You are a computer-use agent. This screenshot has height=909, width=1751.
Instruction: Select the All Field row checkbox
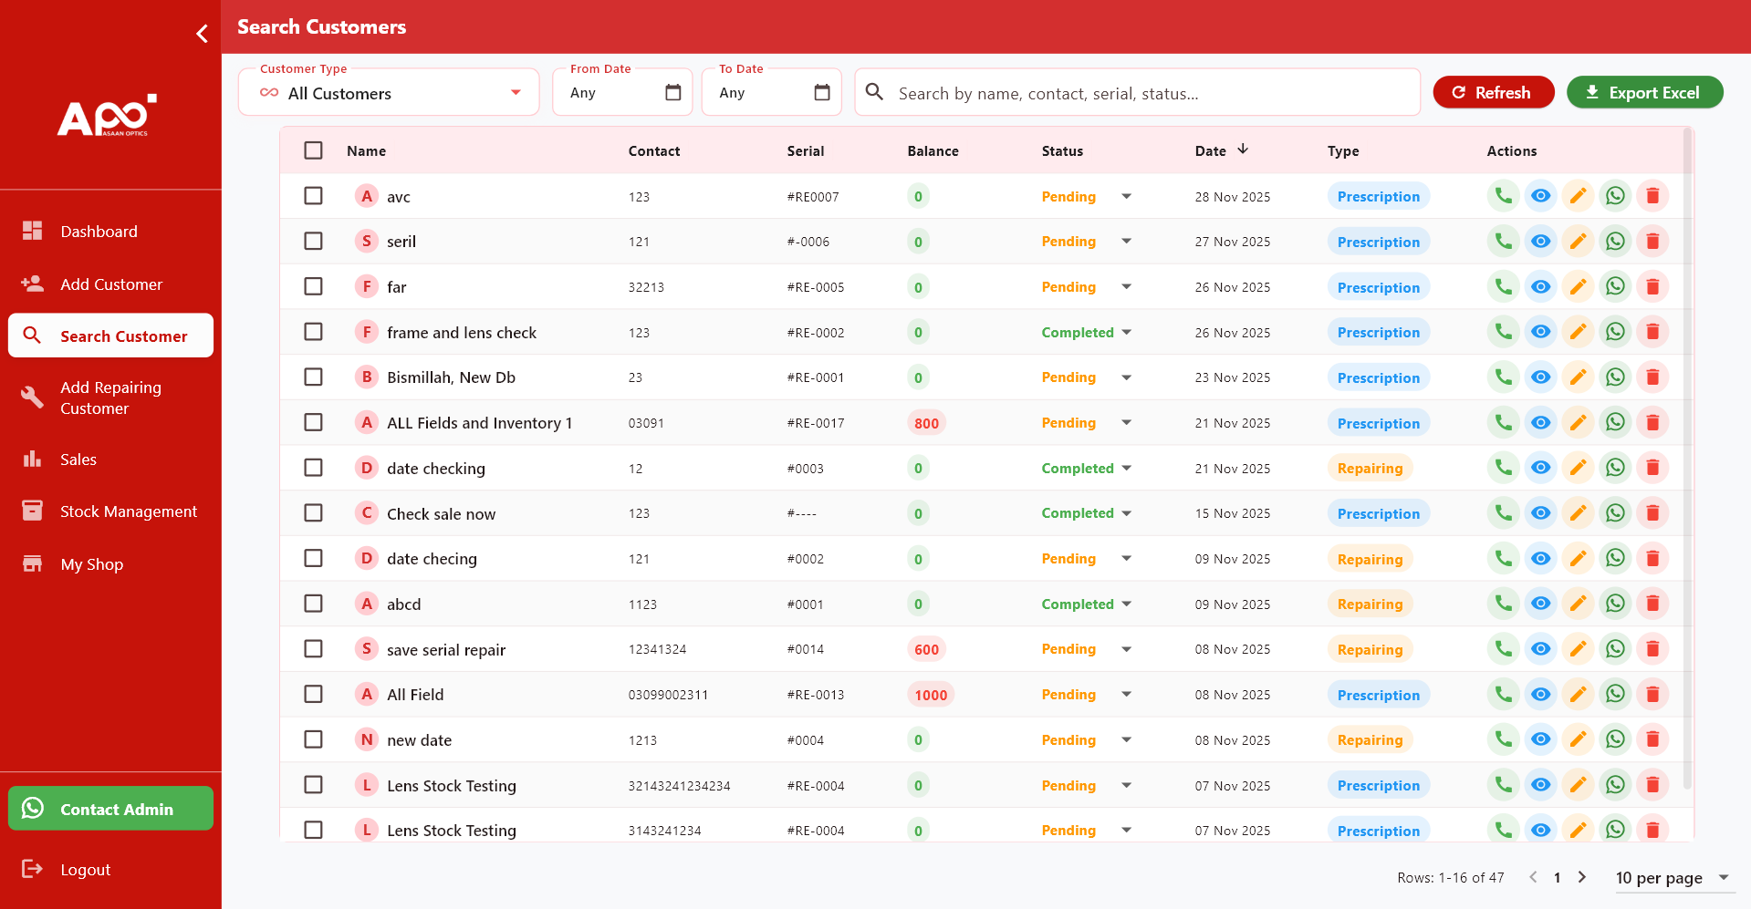pos(313,694)
